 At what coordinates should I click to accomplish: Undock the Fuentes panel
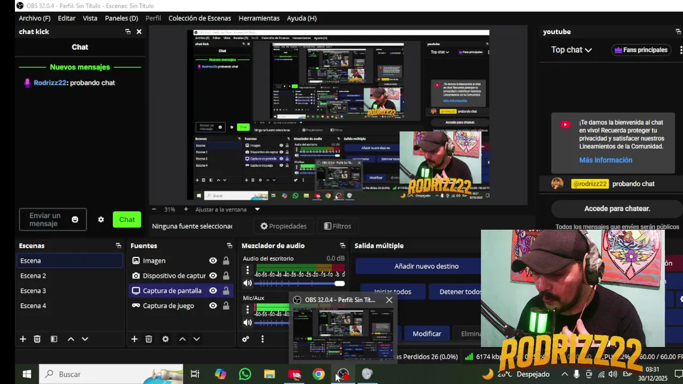[x=229, y=245]
